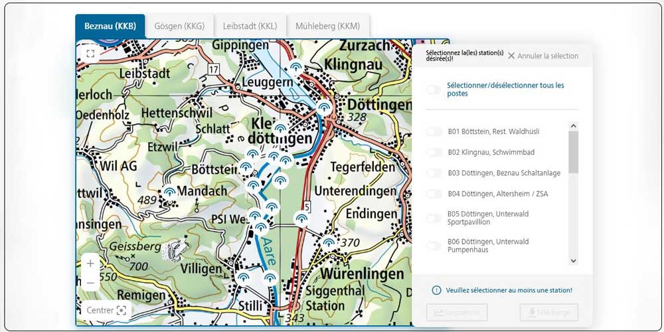Zoom in with the plus button
The width and height of the screenshot is (664, 332).
[90, 263]
